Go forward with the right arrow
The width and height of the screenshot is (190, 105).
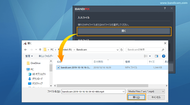point(31,50)
